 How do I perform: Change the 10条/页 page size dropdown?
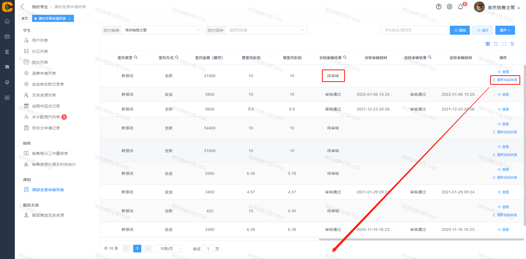point(168,249)
